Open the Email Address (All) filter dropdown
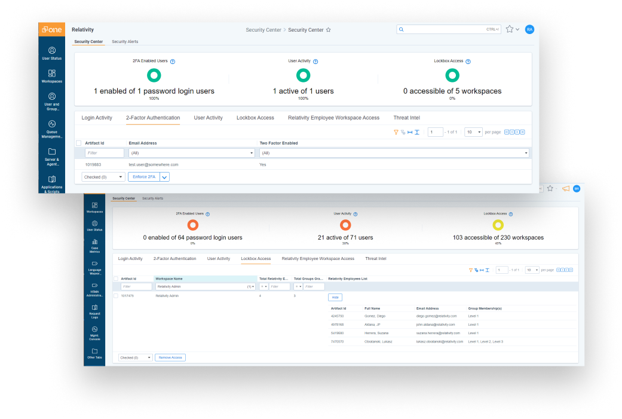This screenshot has width=622, height=419. 192,154
